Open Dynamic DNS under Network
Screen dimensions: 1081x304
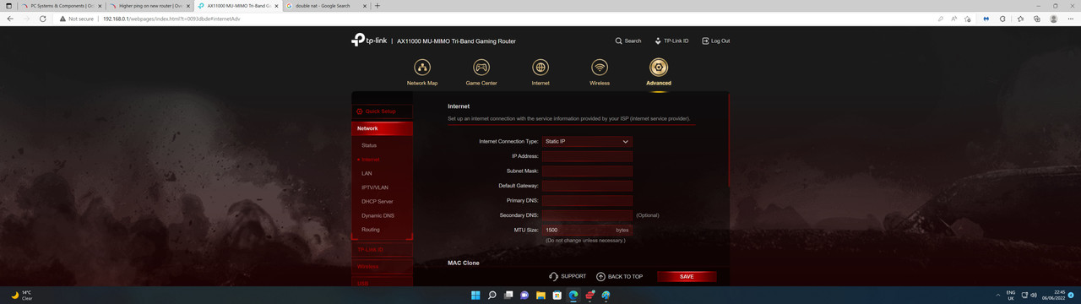(x=378, y=216)
